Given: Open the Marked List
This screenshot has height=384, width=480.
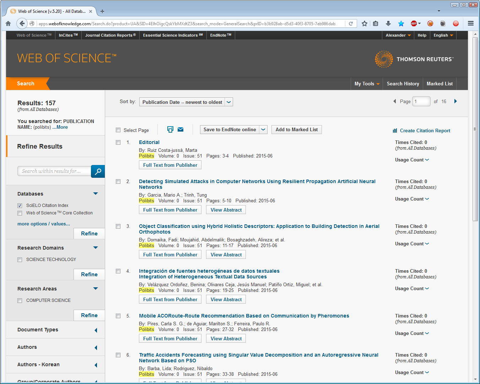Looking at the screenshot, I should tap(439, 84).
